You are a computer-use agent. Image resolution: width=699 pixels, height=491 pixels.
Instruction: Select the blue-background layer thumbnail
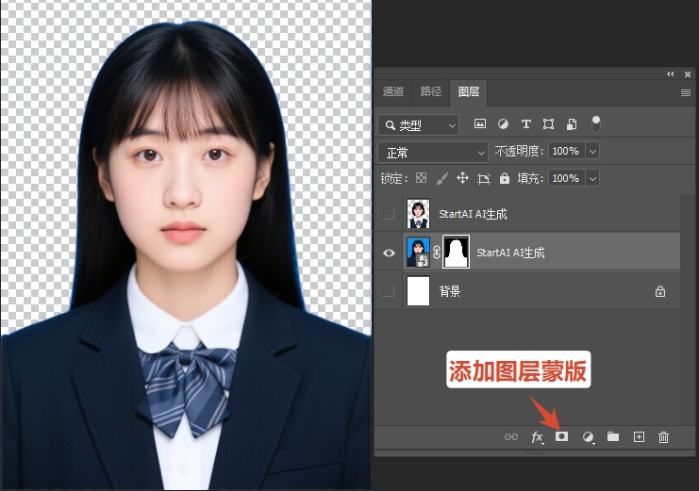click(x=418, y=253)
